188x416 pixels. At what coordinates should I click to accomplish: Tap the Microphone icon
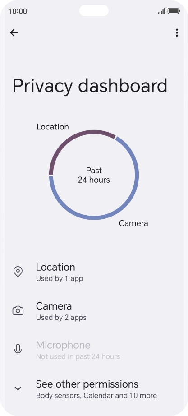click(x=18, y=349)
